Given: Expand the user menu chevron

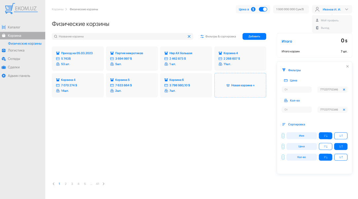Looking at the screenshot, I should (346, 9).
